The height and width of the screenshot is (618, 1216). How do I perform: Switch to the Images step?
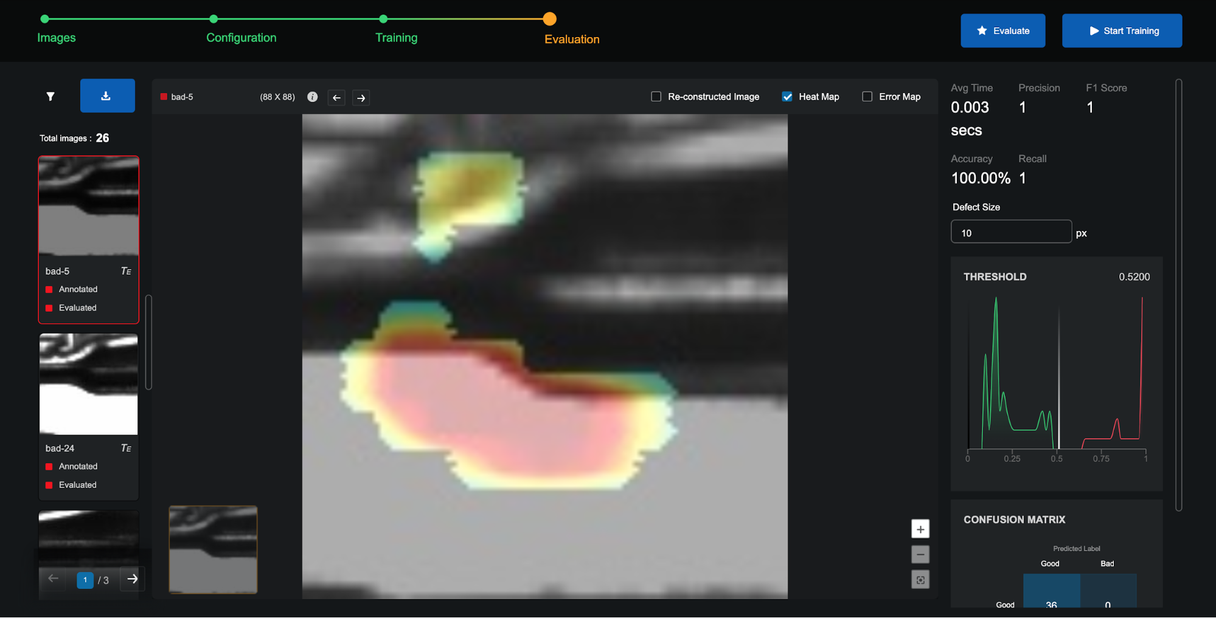click(57, 37)
